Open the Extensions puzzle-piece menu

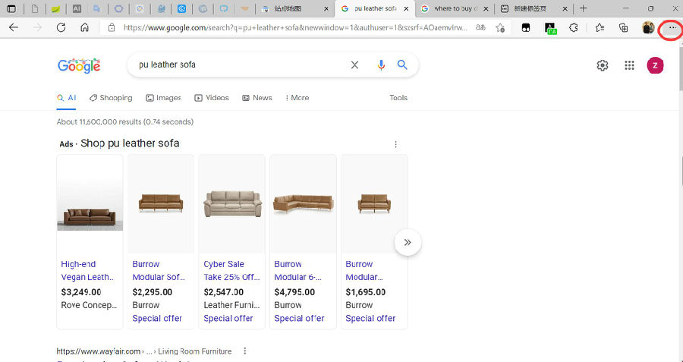(x=574, y=27)
